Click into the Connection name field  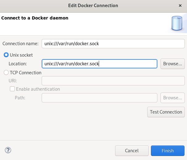coord(113,44)
